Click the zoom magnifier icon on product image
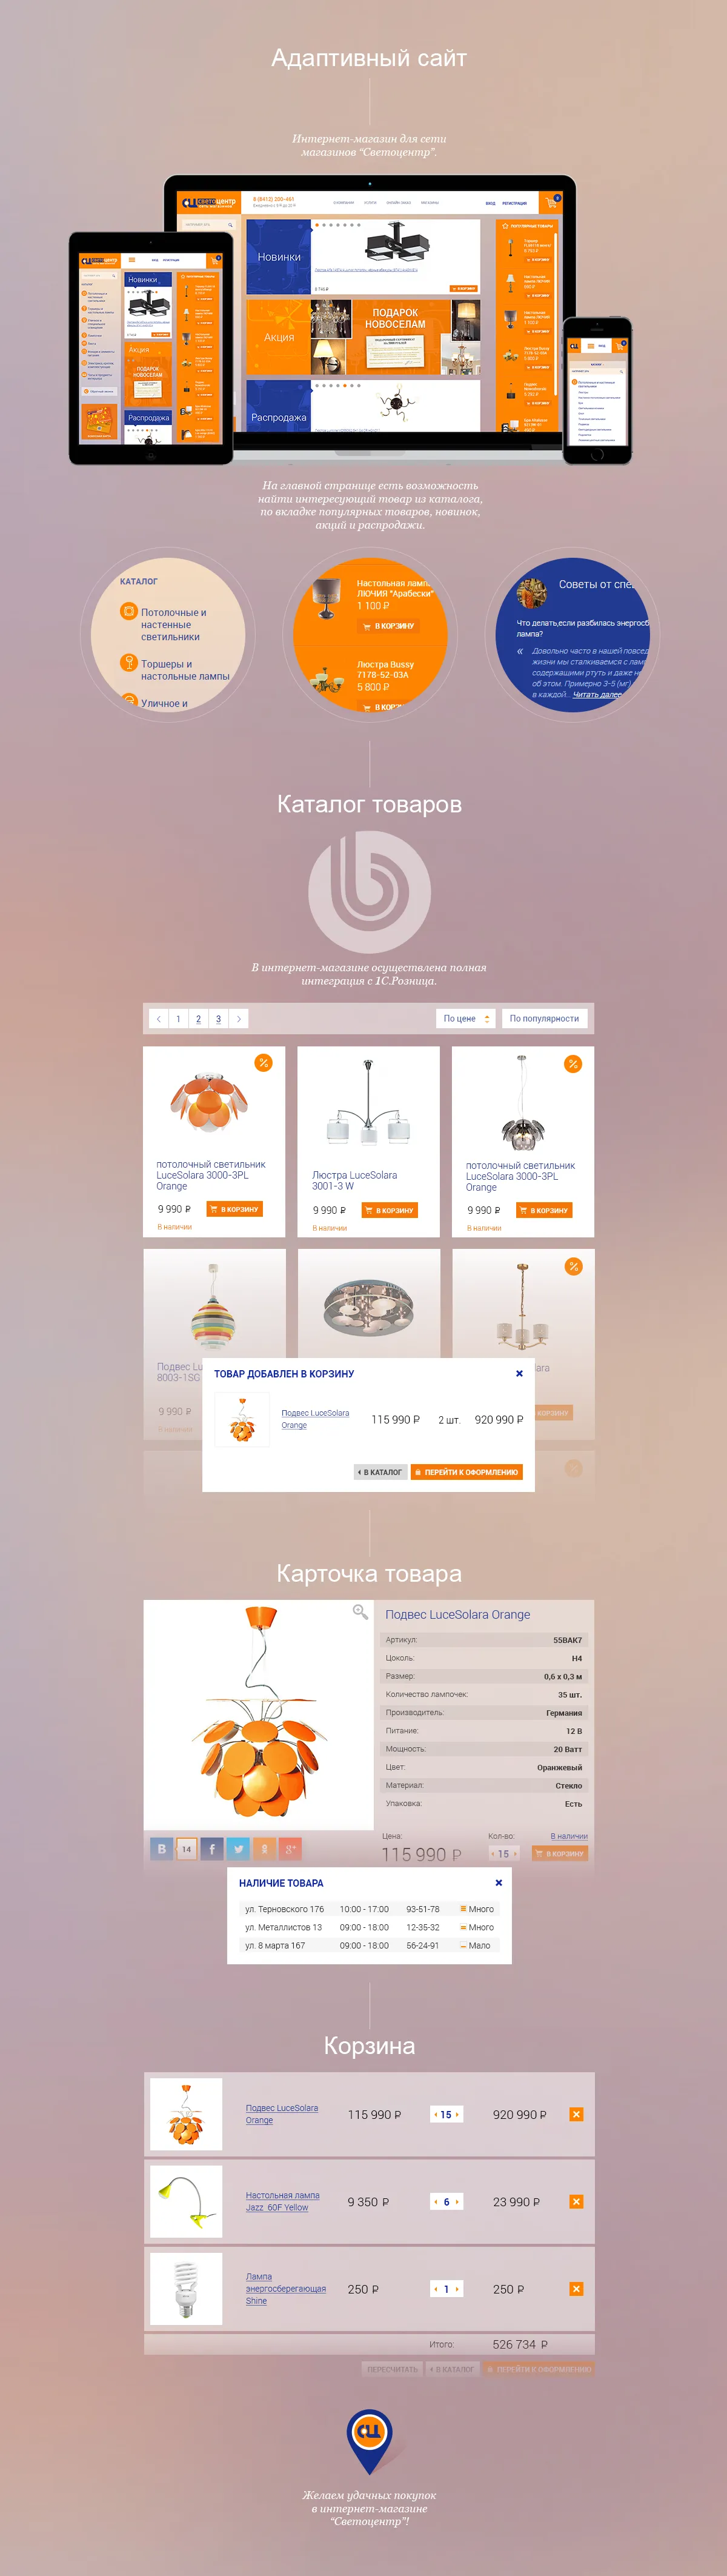The height and width of the screenshot is (2576, 727). [x=360, y=1612]
